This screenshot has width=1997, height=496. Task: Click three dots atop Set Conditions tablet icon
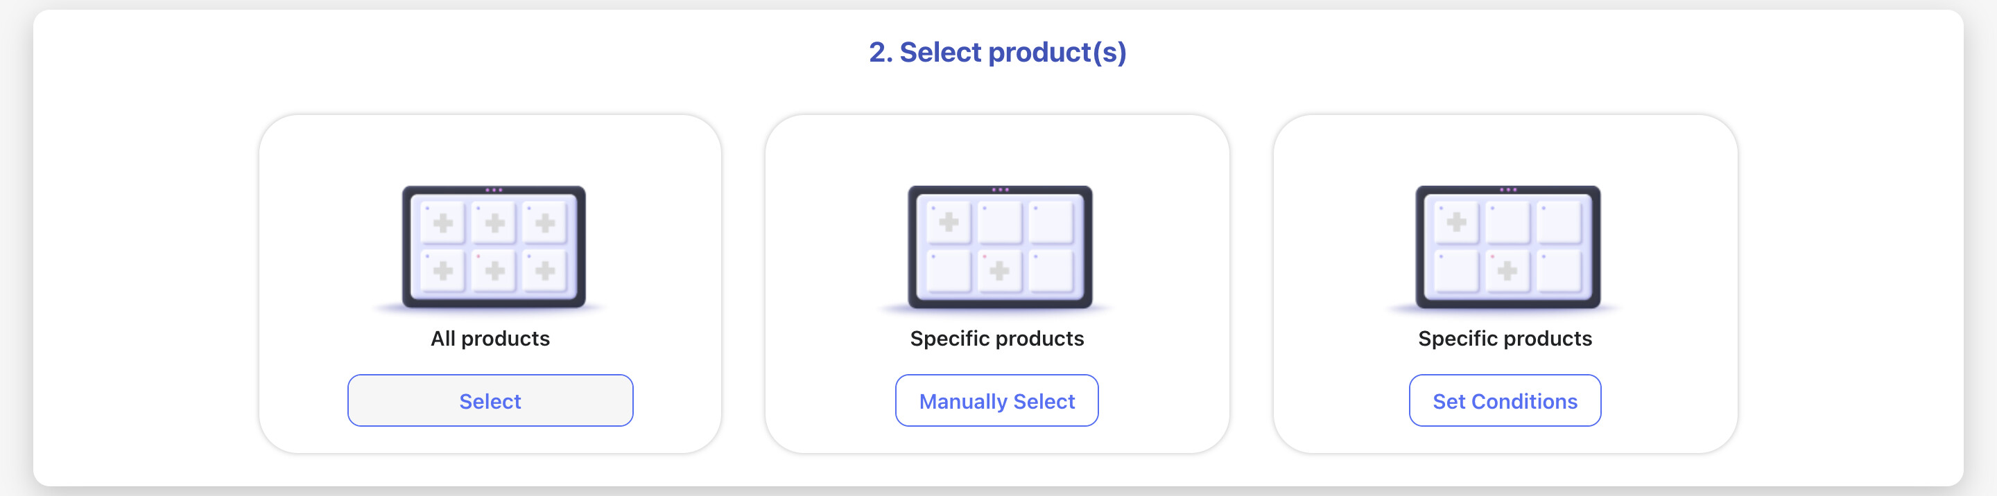1508,190
